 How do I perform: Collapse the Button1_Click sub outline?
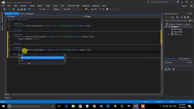(x=9, y=37)
